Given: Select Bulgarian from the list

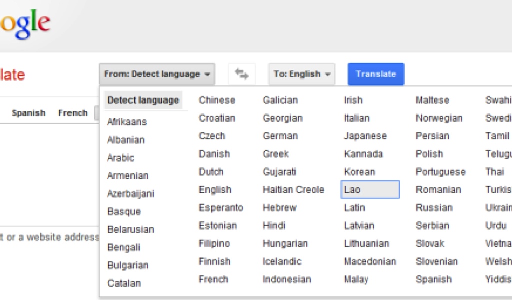Looking at the screenshot, I should (128, 265).
